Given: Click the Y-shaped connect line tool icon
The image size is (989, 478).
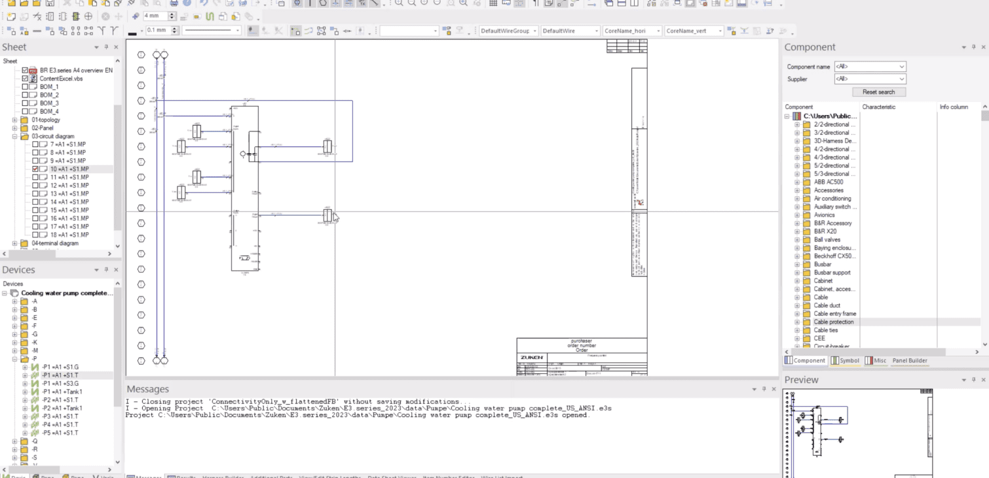Looking at the screenshot, I should point(102,31).
